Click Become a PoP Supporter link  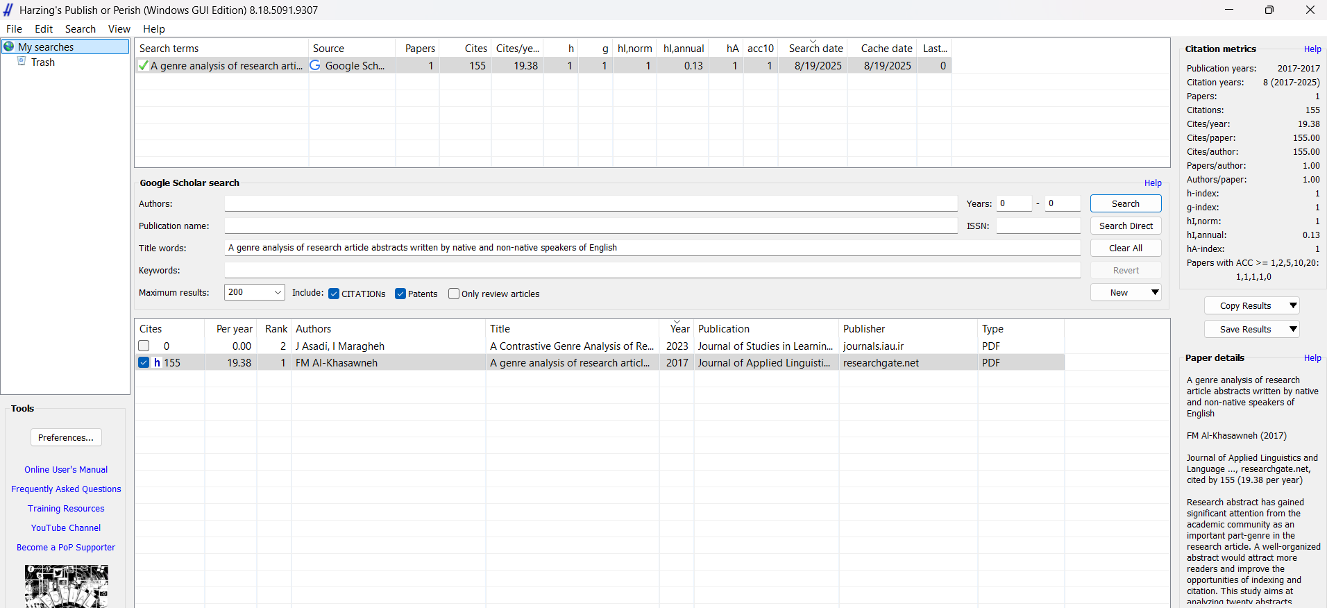pos(66,548)
